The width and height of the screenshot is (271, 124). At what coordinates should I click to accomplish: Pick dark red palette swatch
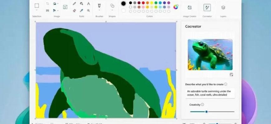pyautogui.click(x=139, y=3)
